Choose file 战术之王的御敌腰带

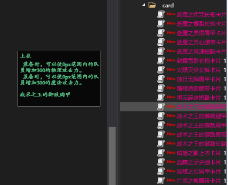click(x=201, y=135)
